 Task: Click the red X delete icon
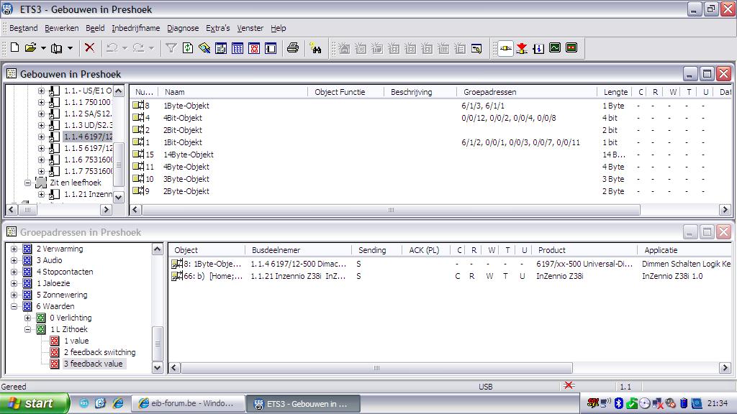[89, 48]
